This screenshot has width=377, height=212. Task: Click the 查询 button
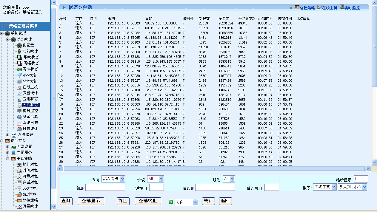[x=66, y=201]
